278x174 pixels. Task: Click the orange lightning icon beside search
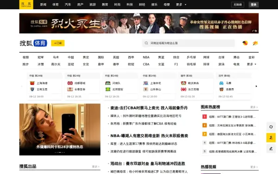point(255,43)
